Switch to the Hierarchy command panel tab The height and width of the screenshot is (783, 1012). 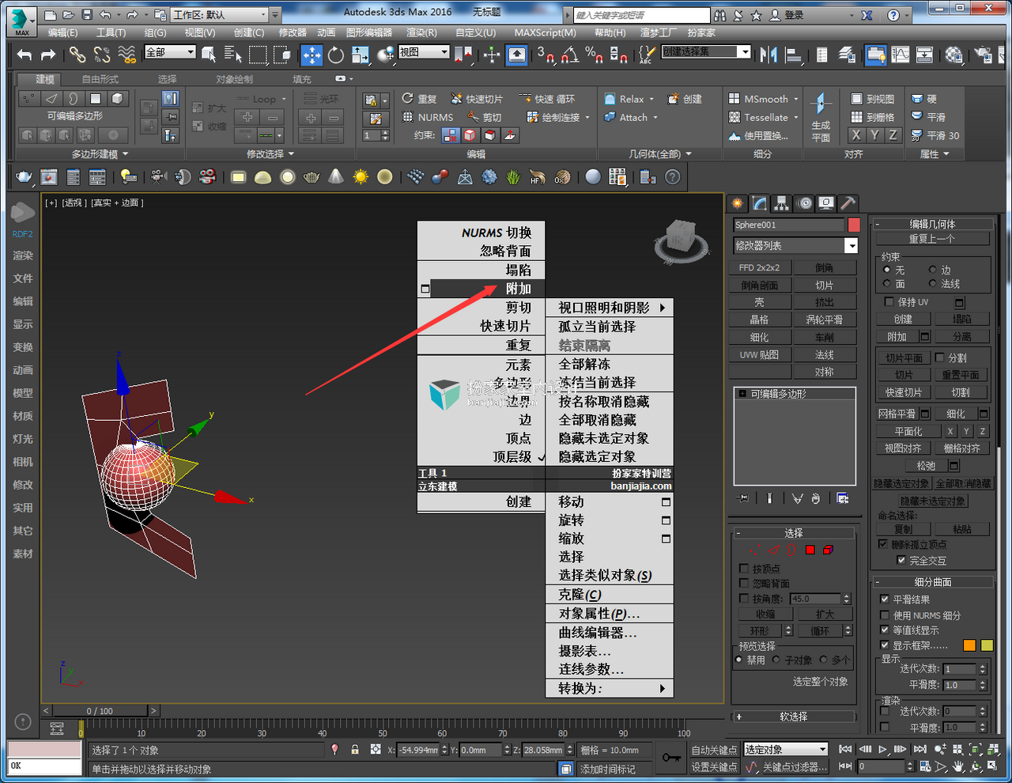[x=782, y=203]
